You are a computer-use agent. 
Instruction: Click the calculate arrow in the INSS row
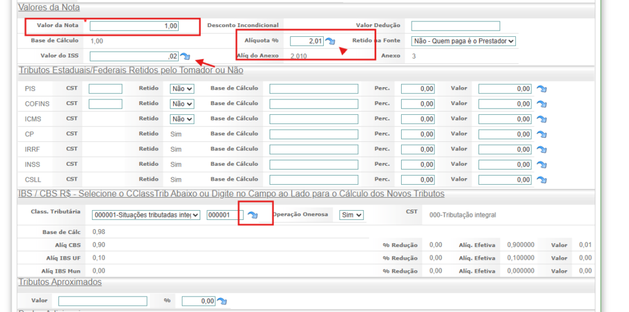click(x=541, y=165)
